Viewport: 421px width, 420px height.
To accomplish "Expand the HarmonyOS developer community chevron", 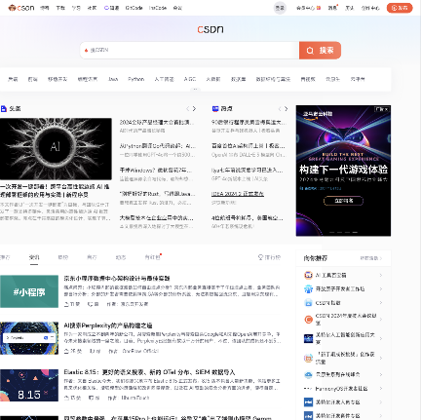I will pyautogui.click(x=381, y=389).
